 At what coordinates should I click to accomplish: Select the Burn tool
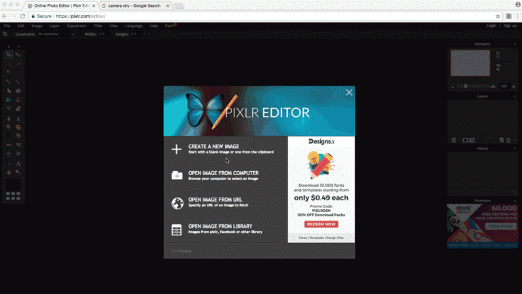point(18,136)
